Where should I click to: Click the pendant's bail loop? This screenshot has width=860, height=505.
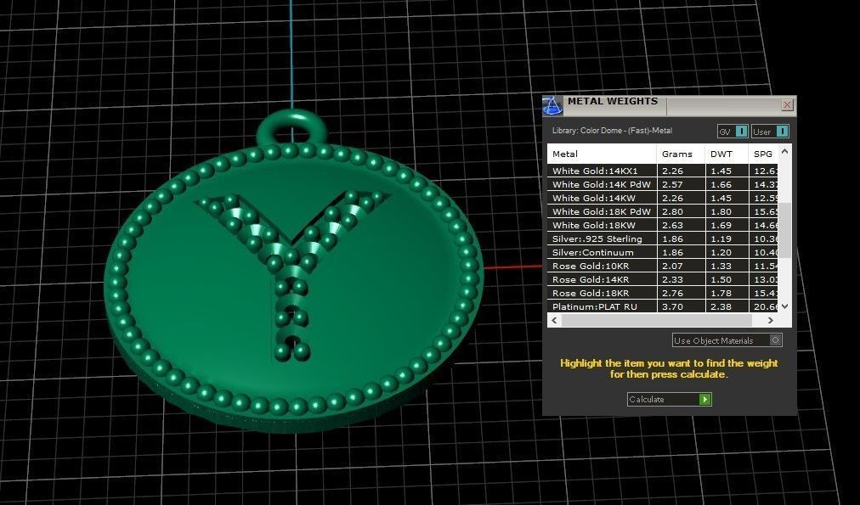[x=291, y=127]
